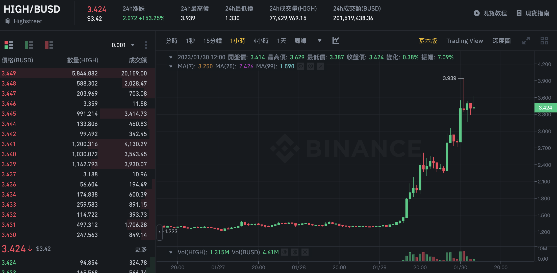
Task: Select sell order at price 3.439
Action: [77, 164]
